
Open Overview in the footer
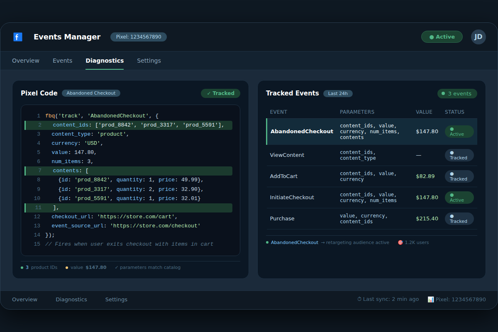24,300
